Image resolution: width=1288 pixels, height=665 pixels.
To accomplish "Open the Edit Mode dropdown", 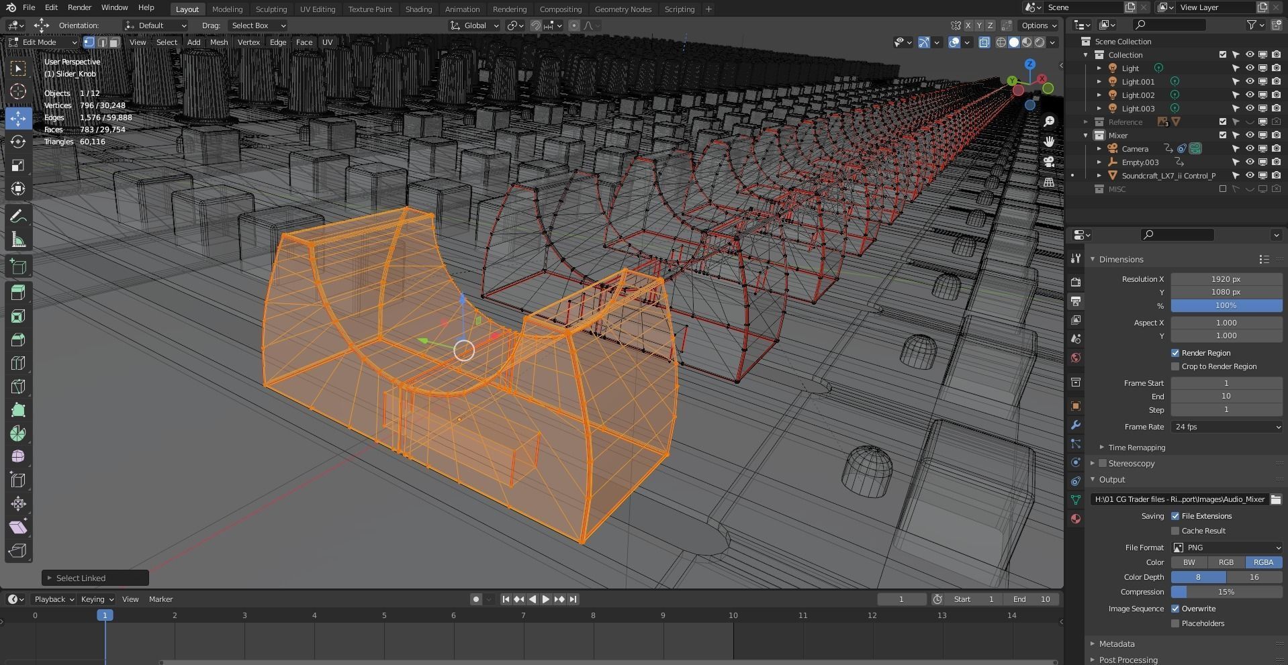I will (x=43, y=42).
